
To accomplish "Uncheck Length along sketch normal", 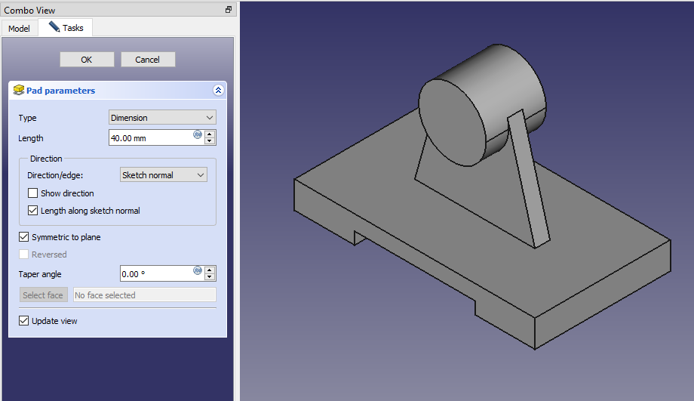I will (33, 211).
